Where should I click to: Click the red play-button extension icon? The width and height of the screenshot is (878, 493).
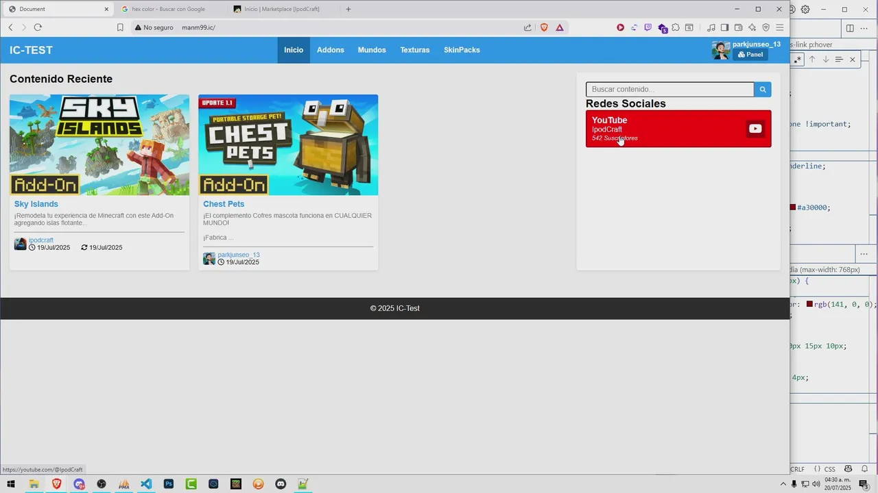point(620,27)
